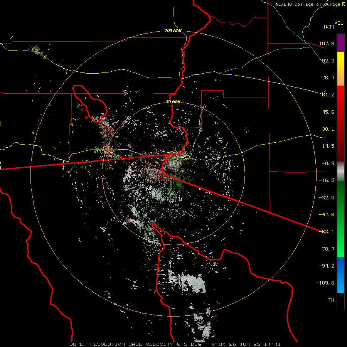Click the -94.2 legend value

[x=327, y=266]
